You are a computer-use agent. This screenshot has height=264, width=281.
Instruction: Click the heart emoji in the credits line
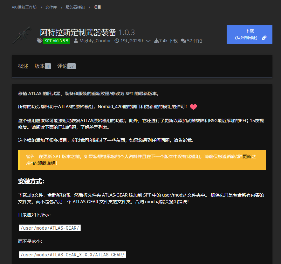193,107
